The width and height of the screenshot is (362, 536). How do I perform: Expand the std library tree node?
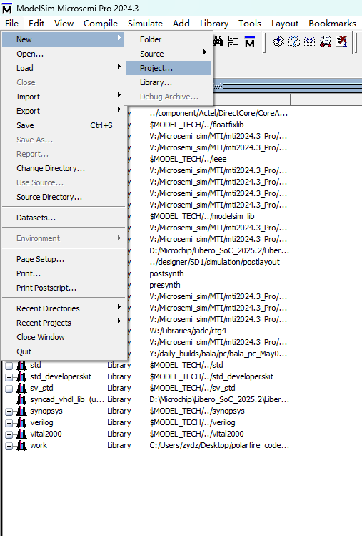[9, 366]
